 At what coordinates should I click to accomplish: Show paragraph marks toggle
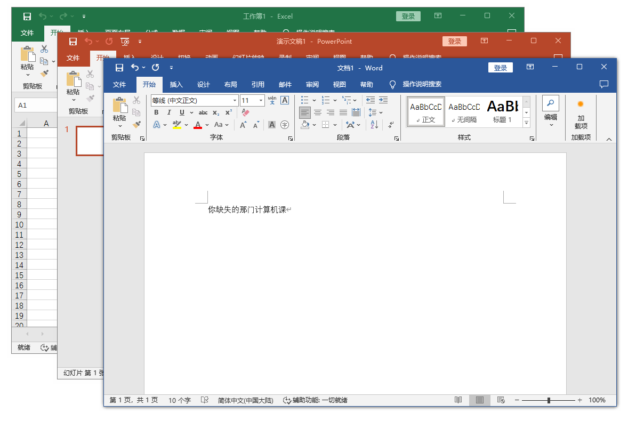391,124
